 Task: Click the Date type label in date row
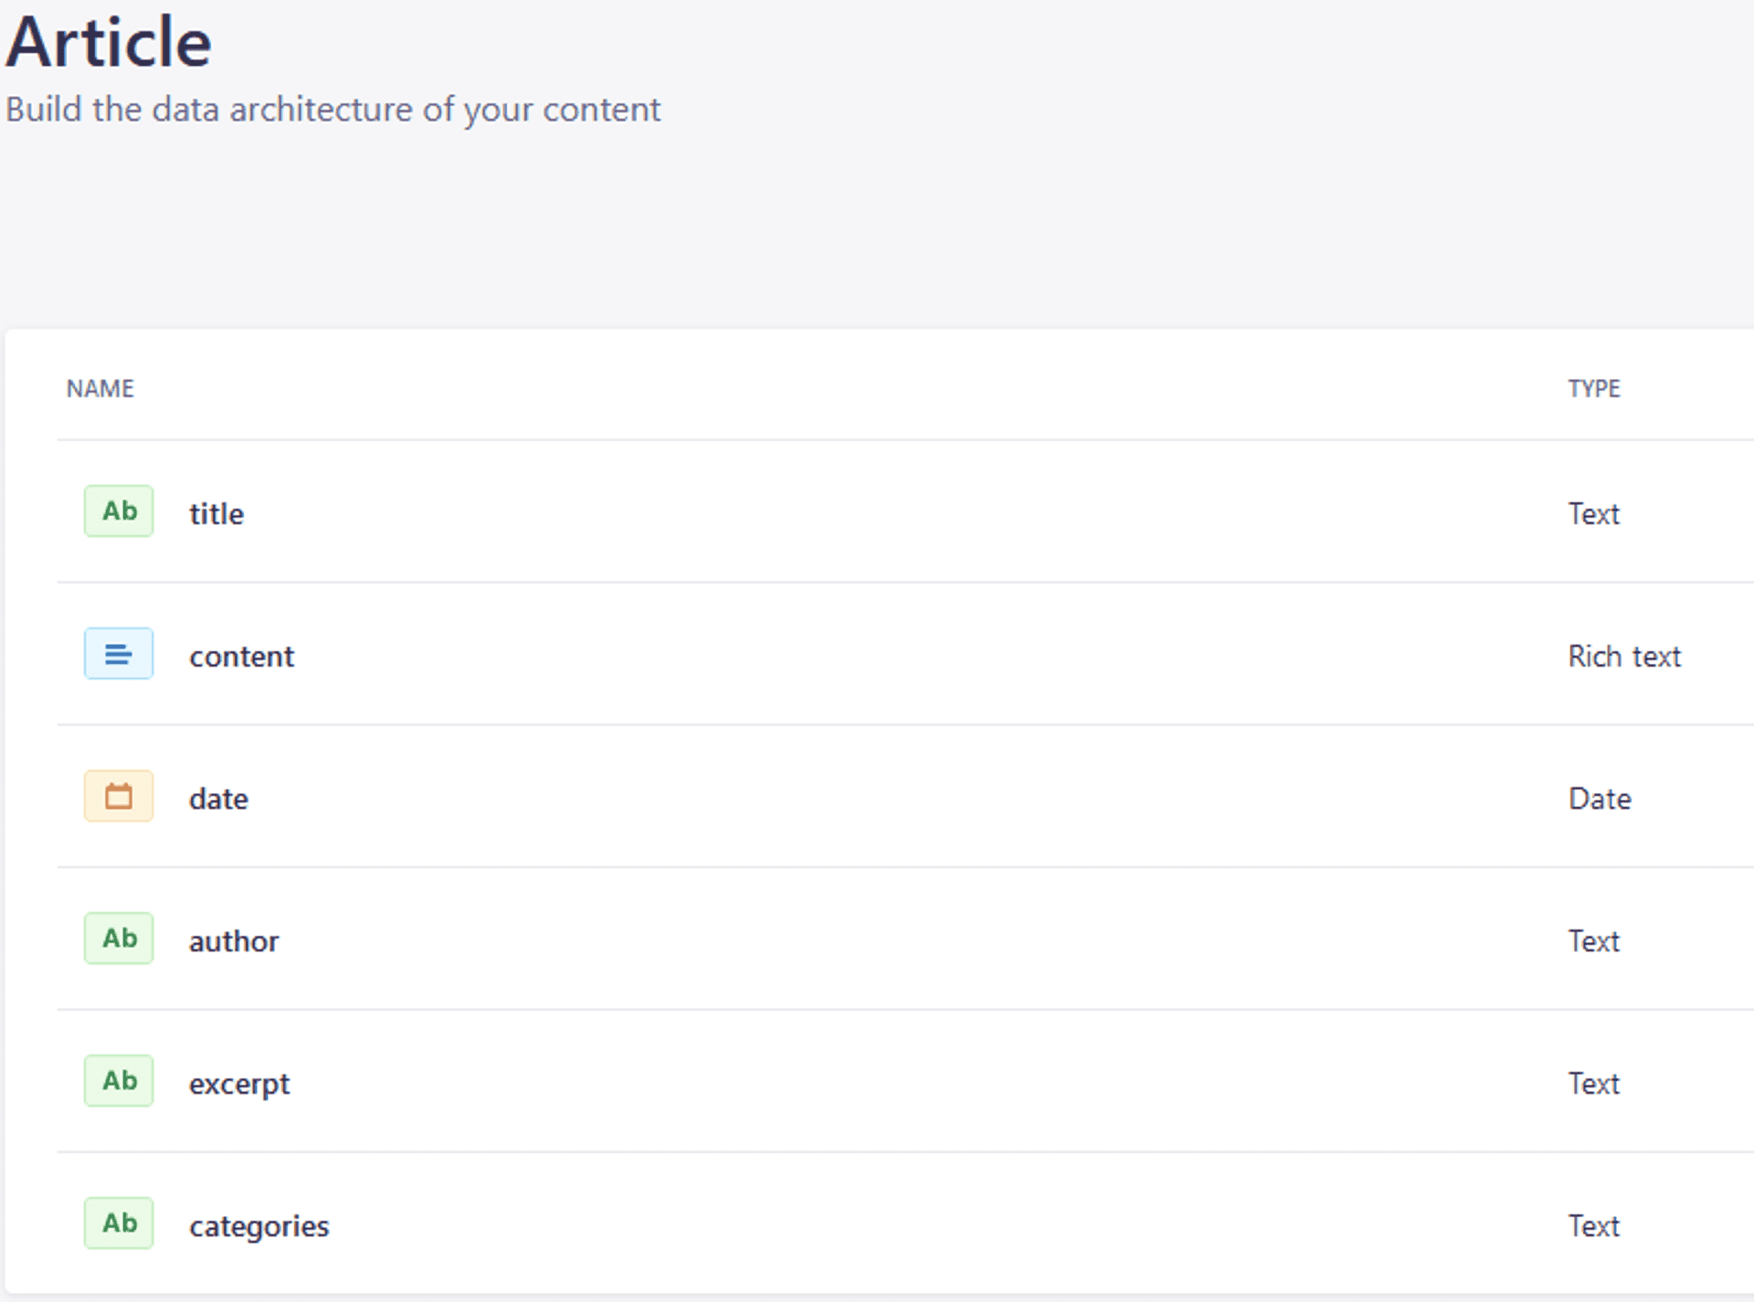[x=1600, y=799]
